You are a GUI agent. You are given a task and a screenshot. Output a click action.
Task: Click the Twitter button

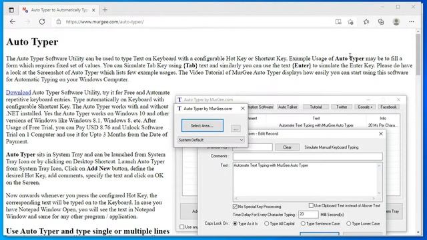pyautogui.click(x=342, y=107)
